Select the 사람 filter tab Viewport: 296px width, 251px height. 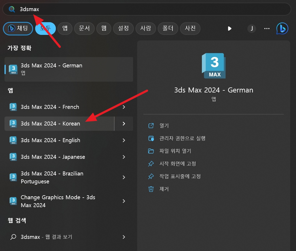click(145, 29)
